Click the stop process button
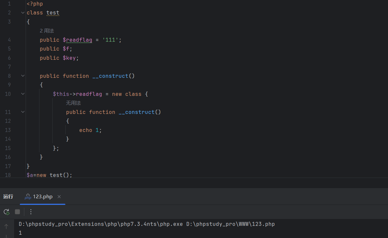The width and height of the screenshot is (388, 238). pyautogui.click(x=17, y=212)
